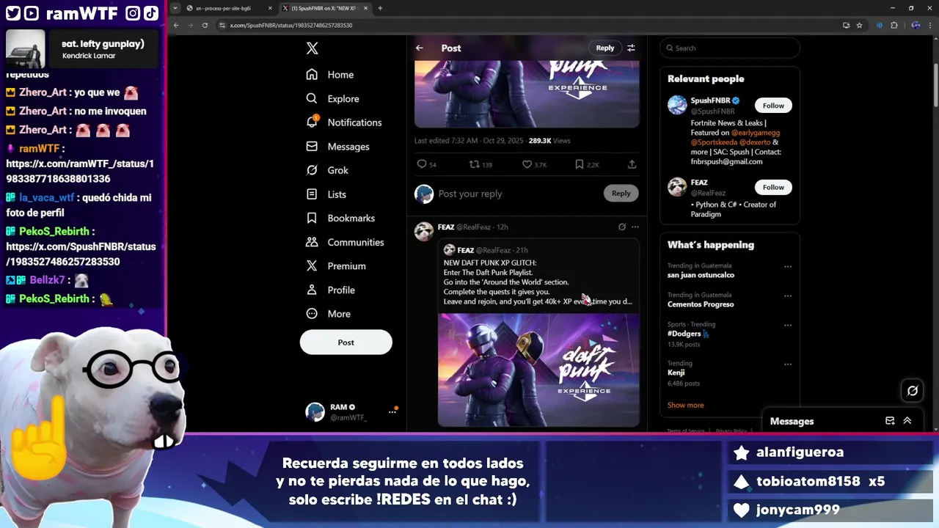
Task: Follow SpushFNBR account
Action: click(x=773, y=106)
